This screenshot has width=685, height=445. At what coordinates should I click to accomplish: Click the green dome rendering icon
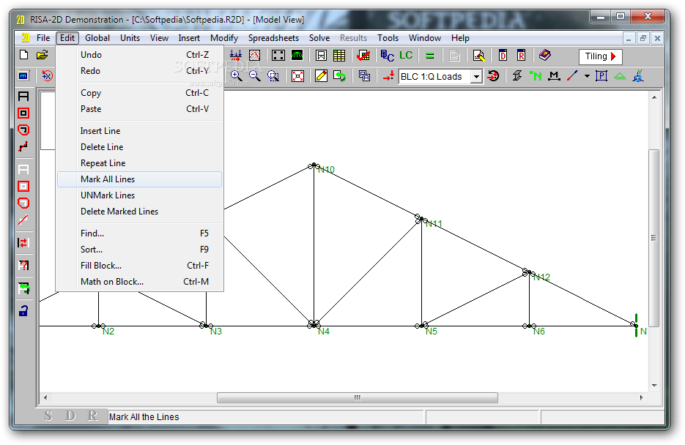click(297, 55)
